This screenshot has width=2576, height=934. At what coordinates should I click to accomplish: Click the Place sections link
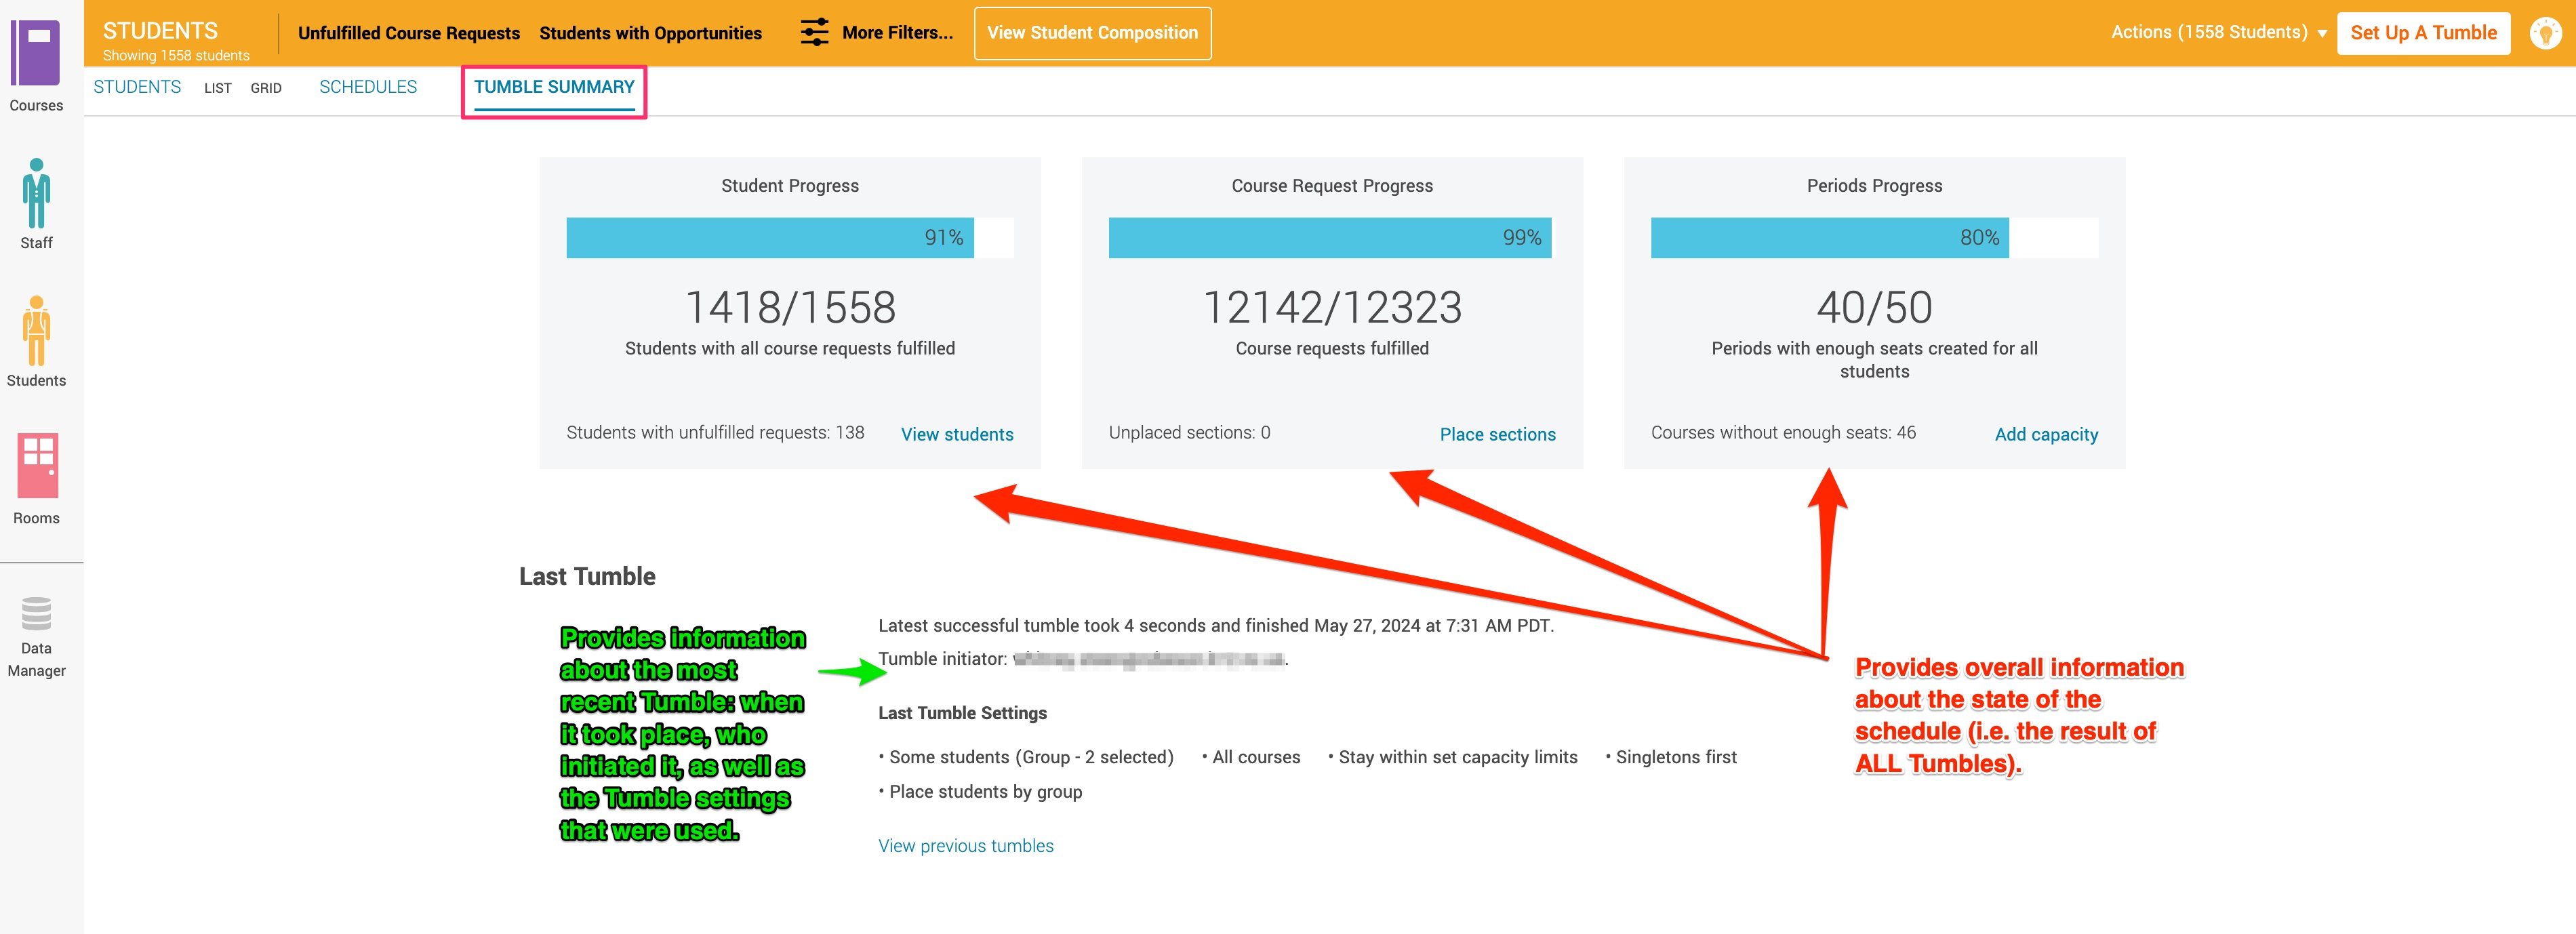click(1497, 434)
